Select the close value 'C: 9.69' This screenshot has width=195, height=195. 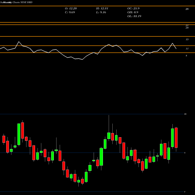click(70, 12)
